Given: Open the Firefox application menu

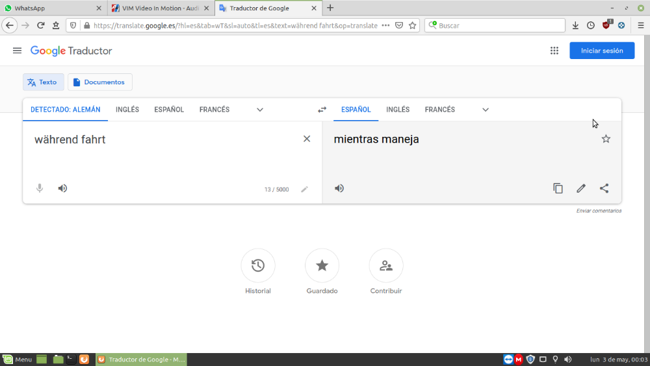Looking at the screenshot, I should [641, 25].
